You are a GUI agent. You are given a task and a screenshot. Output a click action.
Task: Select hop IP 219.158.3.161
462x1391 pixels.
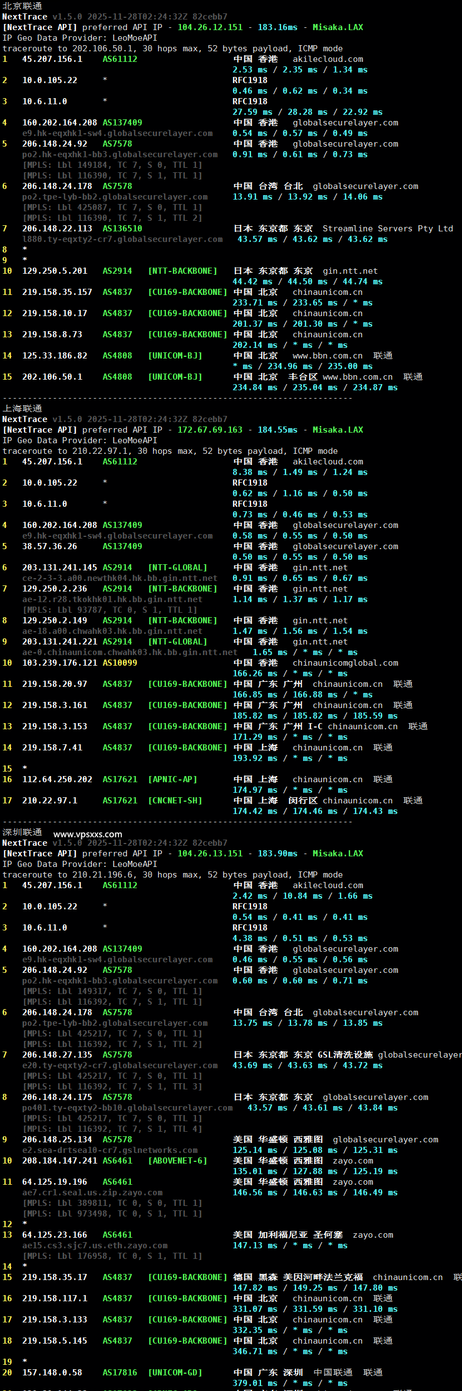[55, 705]
